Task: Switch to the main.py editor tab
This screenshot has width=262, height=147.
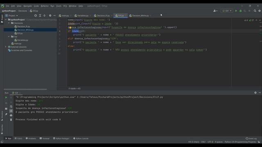Action: [65, 16]
